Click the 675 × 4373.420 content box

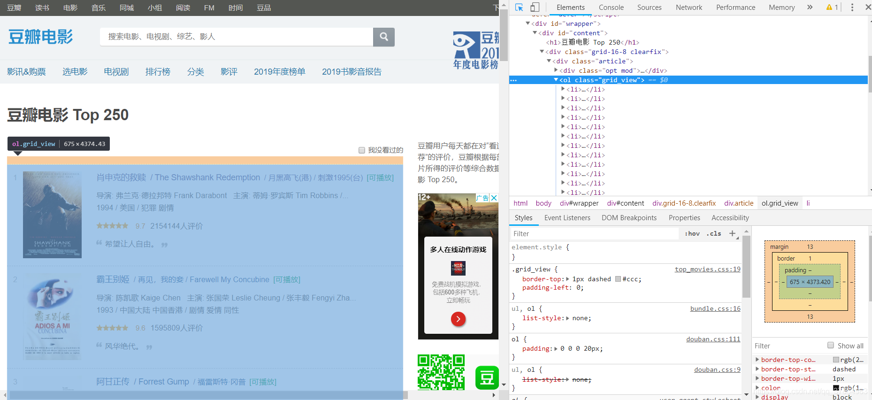pyautogui.click(x=810, y=282)
